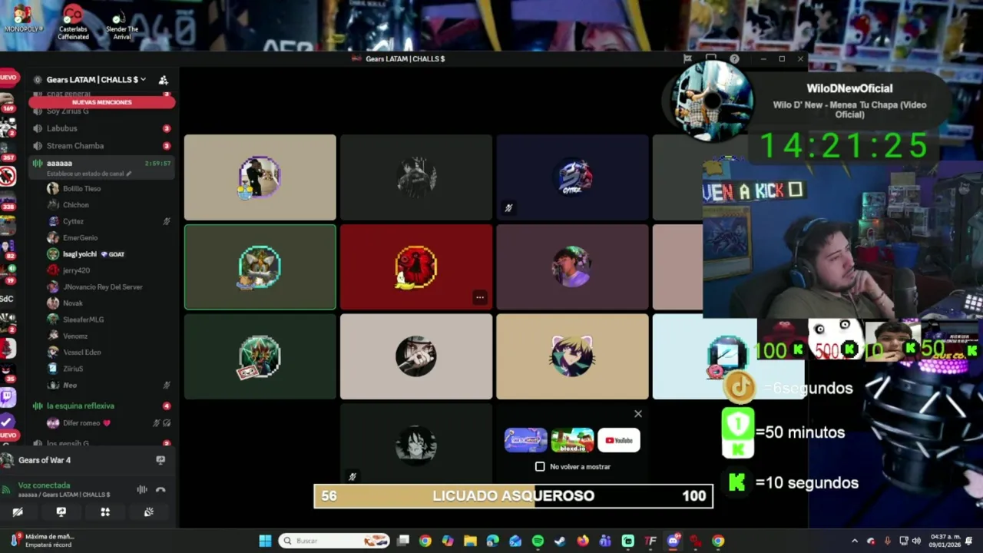Open Twitch server icon in server list
The height and width of the screenshot is (553, 983).
coord(8,397)
